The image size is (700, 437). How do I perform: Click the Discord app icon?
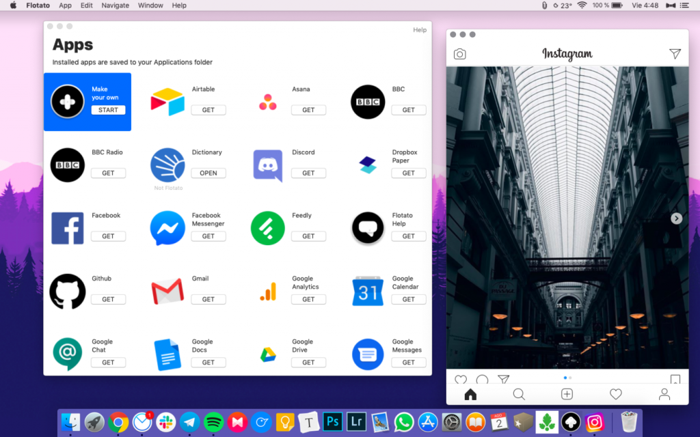tap(268, 165)
